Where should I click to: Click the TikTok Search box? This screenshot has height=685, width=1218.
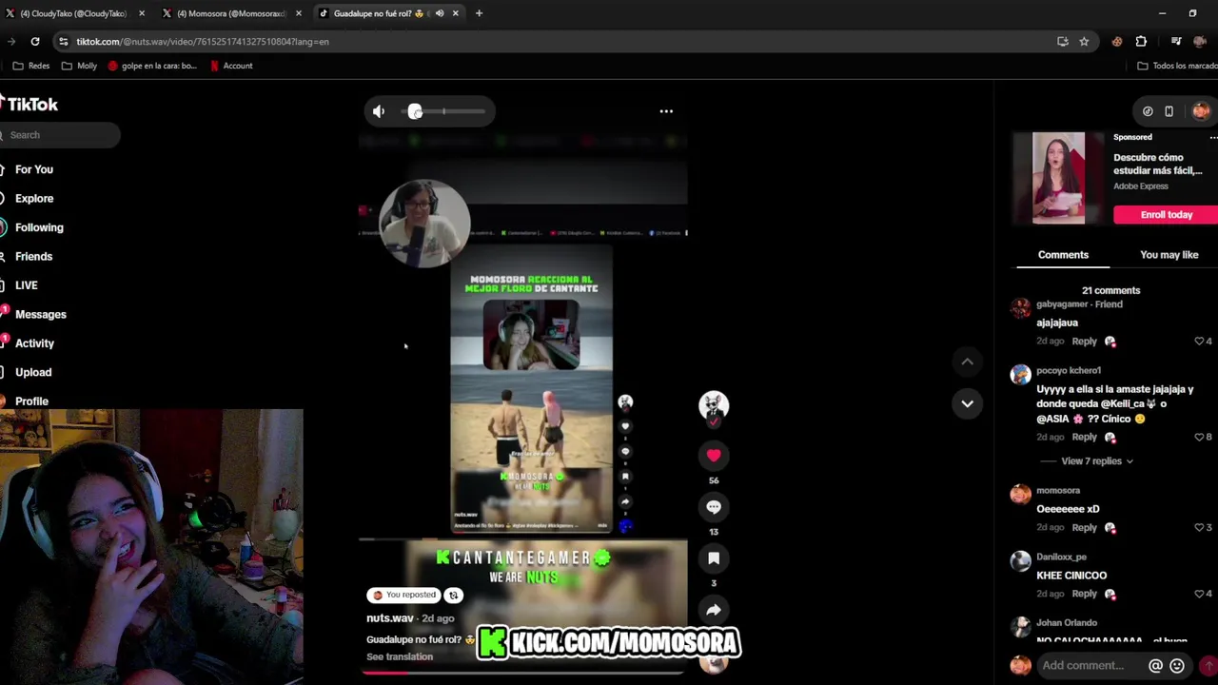[x=60, y=135]
